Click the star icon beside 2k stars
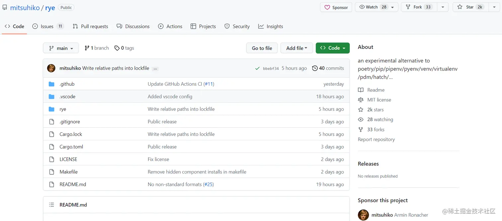Image resolution: width=502 pixels, height=221 pixels. pyautogui.click(x=361, y=110)
